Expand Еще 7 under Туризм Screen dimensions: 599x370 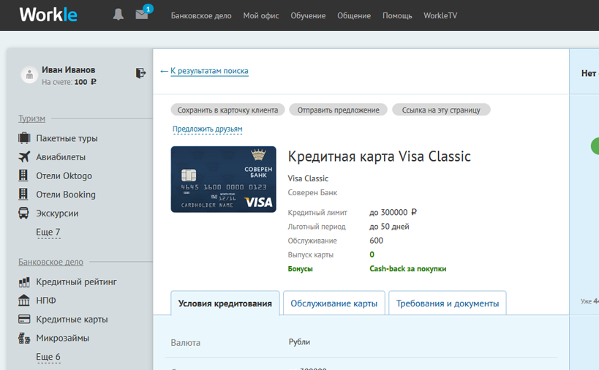pyautogui.click(x=48, y=232)
